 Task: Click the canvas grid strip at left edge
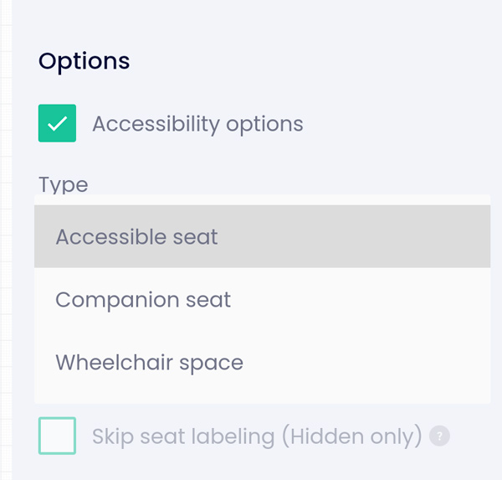[6, 240]
